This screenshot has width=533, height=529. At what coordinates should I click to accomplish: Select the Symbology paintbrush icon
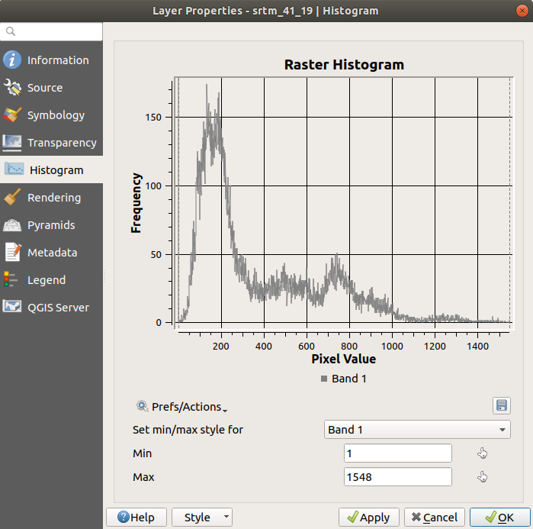tap(12, 115)
